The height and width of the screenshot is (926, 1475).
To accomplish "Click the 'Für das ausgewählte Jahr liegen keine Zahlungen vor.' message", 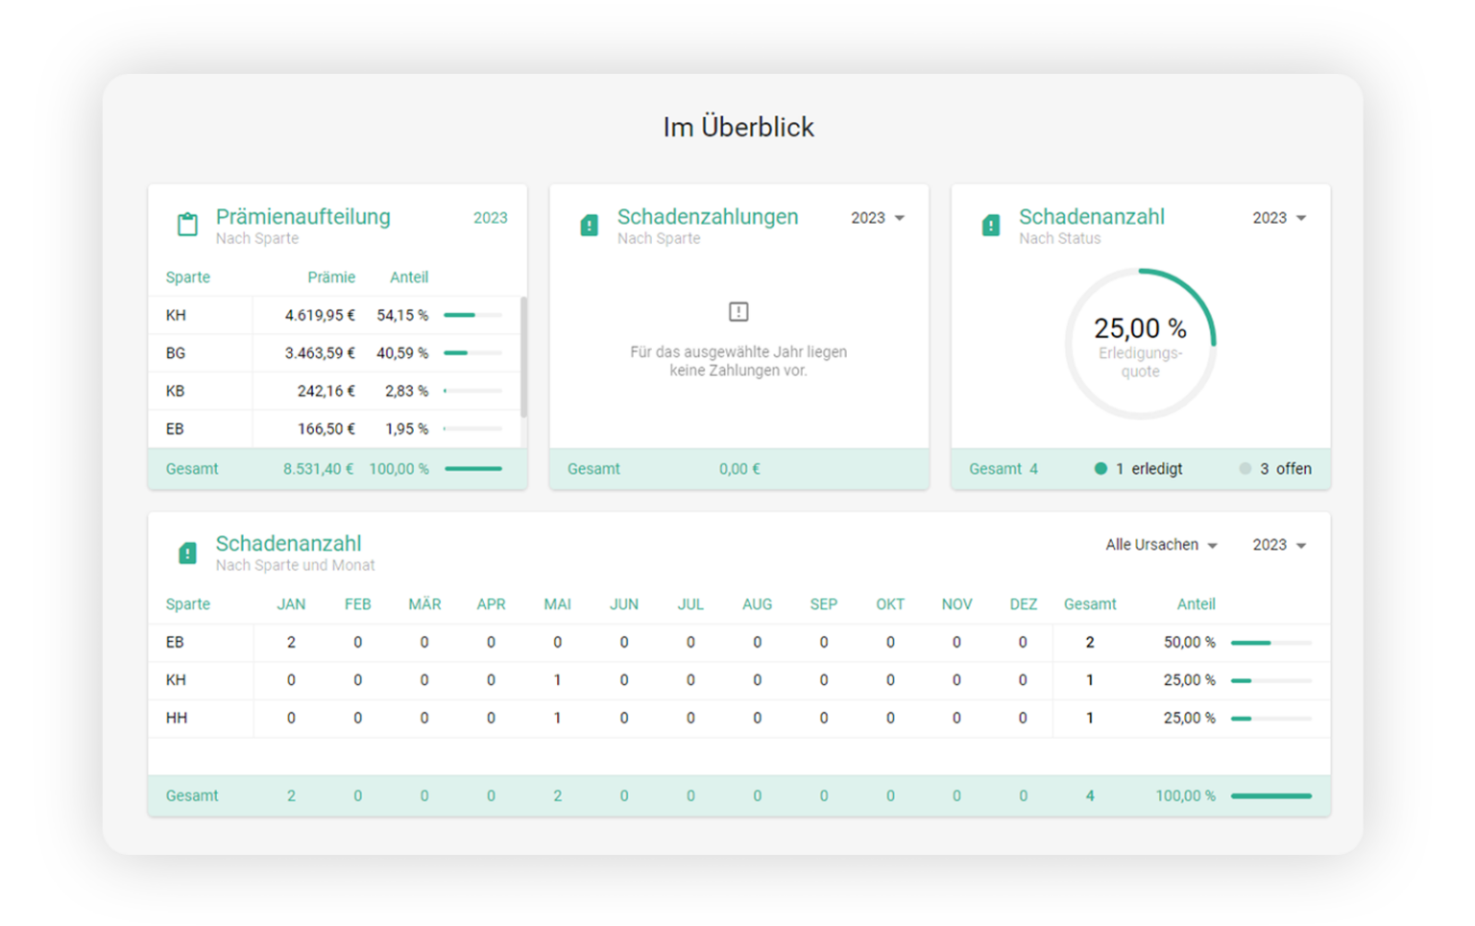I will (738, 361).
